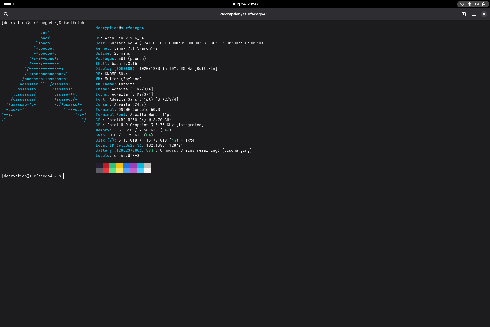
Task: Select the bottom-row pale yellow color block
Action: point(120,171)
